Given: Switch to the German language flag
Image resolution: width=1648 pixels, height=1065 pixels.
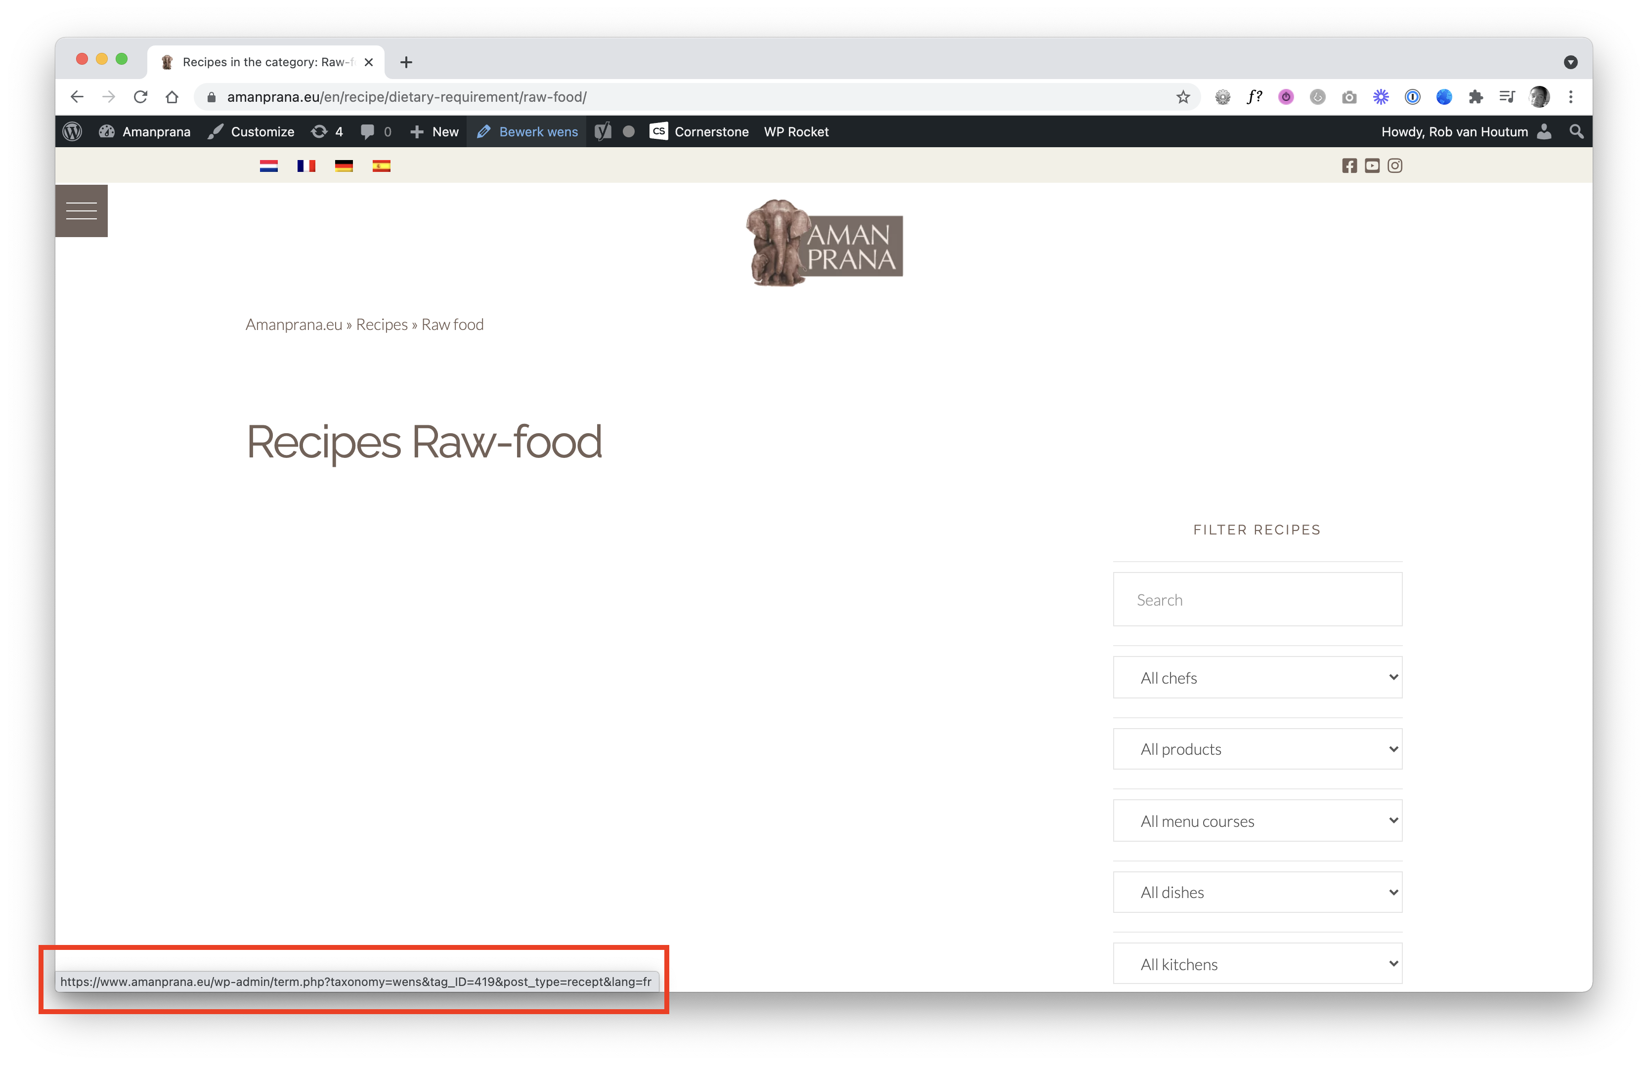Looking at the screenshot, I should [x=344, y=166].
